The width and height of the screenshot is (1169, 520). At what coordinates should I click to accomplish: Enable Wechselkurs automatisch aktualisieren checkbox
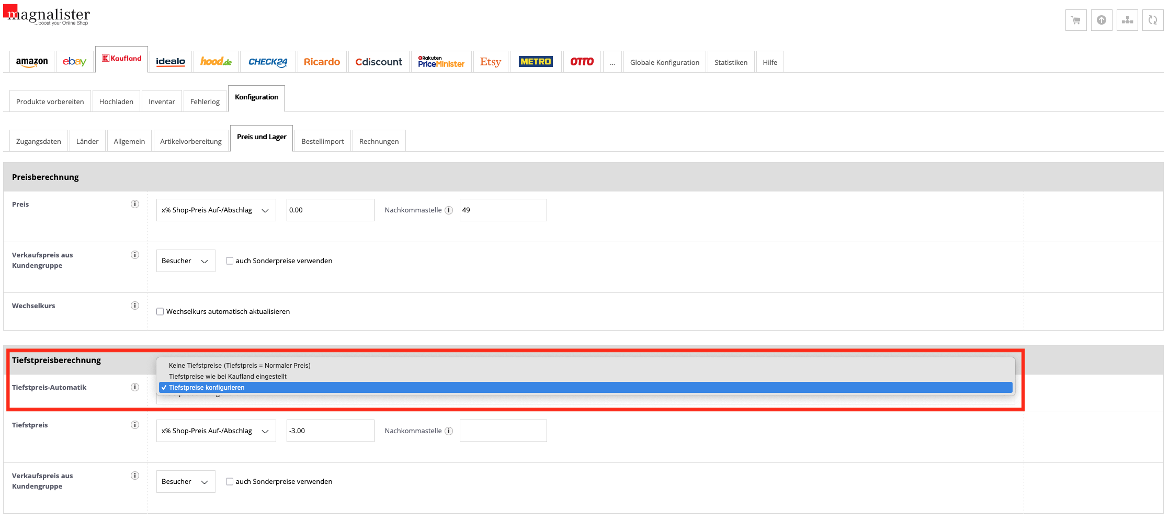tap(160, 312)
